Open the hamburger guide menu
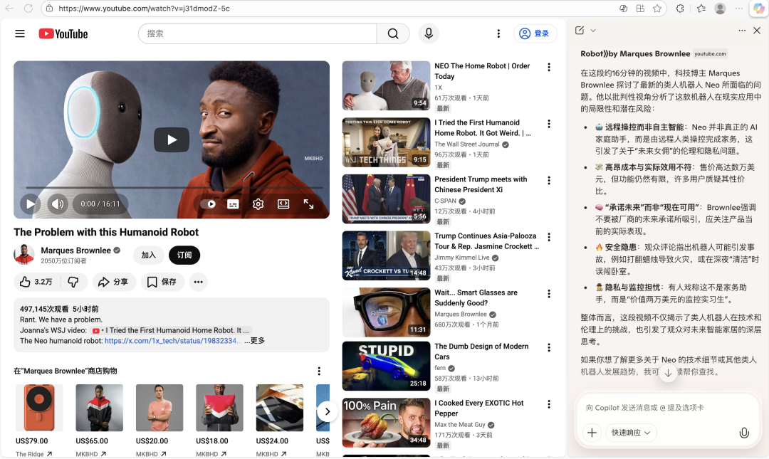769x459 pixels. click(x=20, y=33)
